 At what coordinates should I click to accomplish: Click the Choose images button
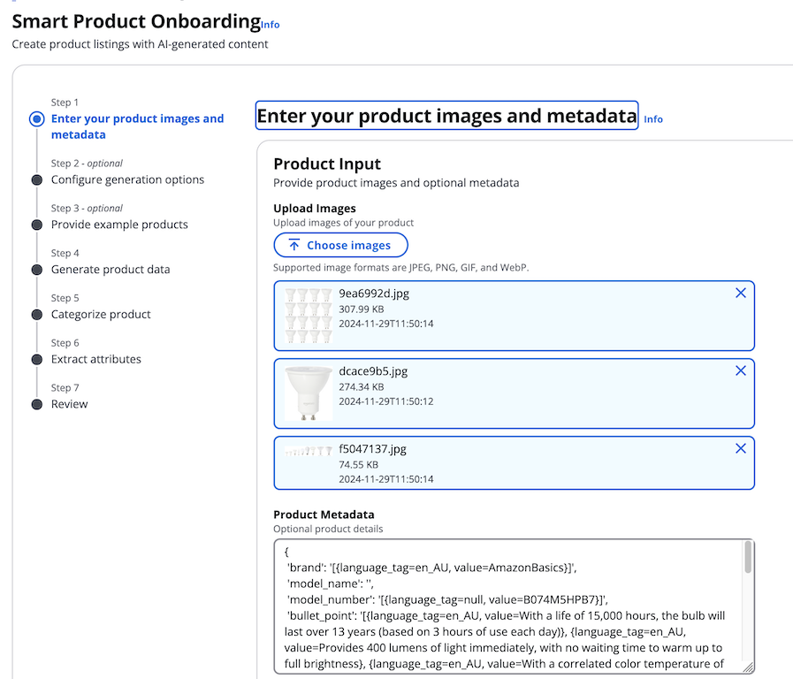coord(341,245)
